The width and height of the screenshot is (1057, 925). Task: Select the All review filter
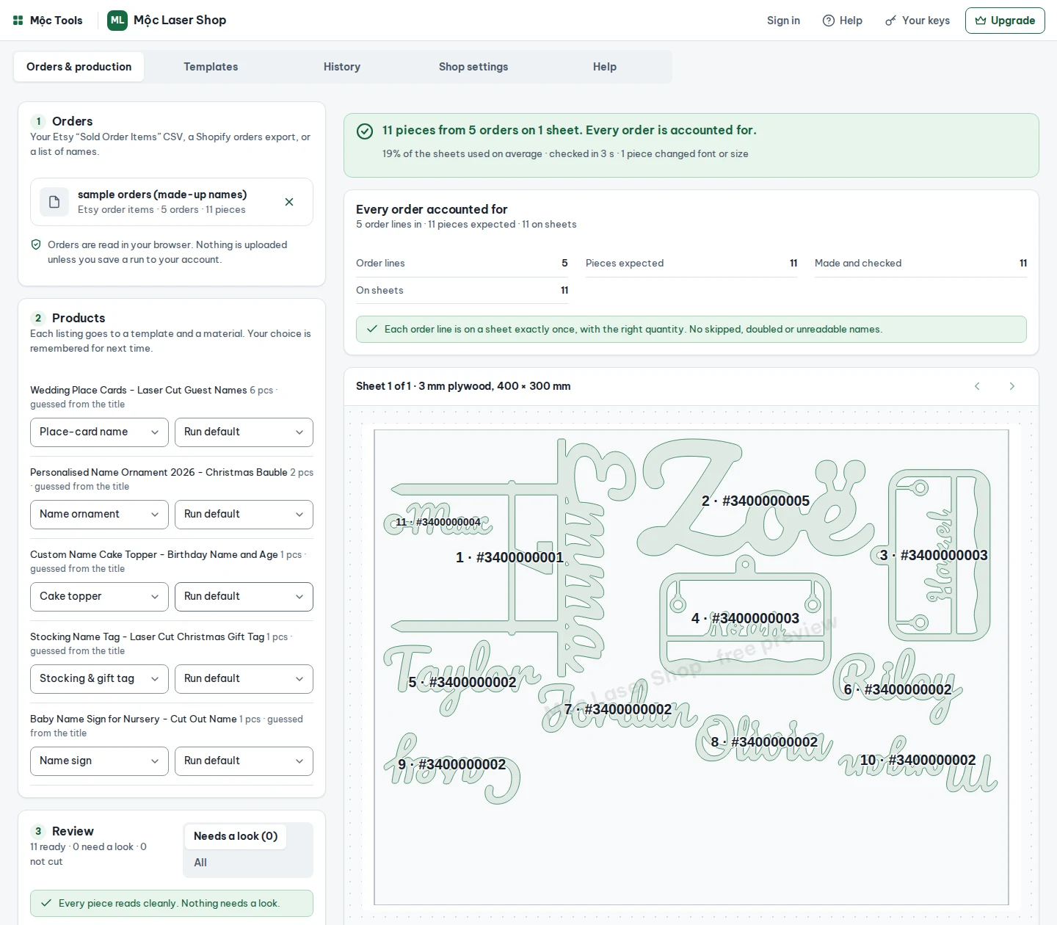(x=200, y=863)
